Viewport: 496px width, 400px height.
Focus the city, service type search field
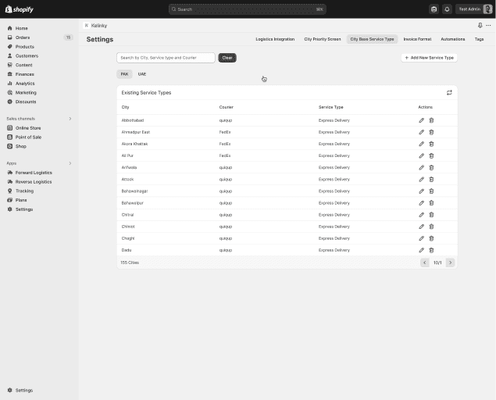(166, 58)
